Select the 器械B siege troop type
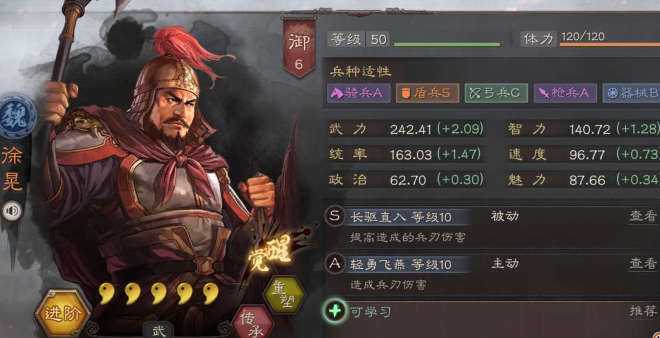This screenshot has height=338, width=660. 632,93
